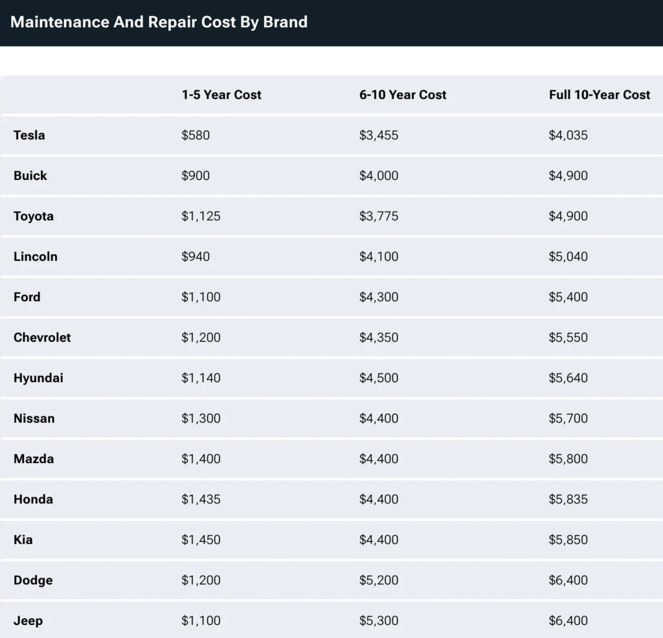Click the table title Maintenance And Repair Cost
Image resolution: width=663 pixels, height=638 pixels.
click(123, 22)
